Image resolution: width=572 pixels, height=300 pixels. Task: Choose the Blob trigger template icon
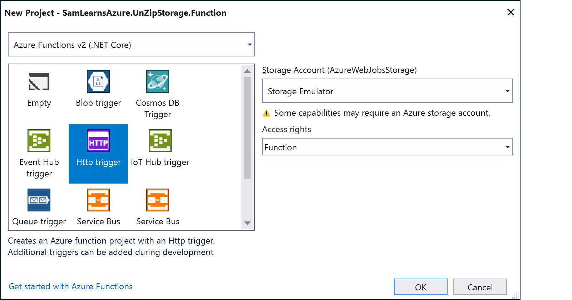(98, 81)
